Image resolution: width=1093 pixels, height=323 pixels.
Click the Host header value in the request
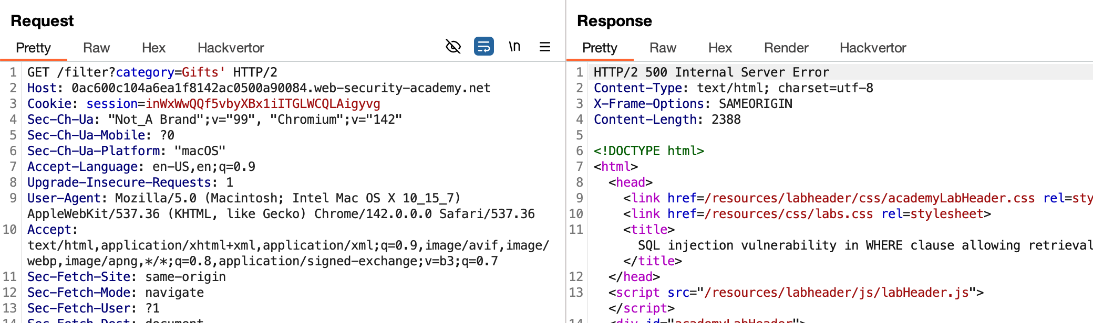pos(281,88)
